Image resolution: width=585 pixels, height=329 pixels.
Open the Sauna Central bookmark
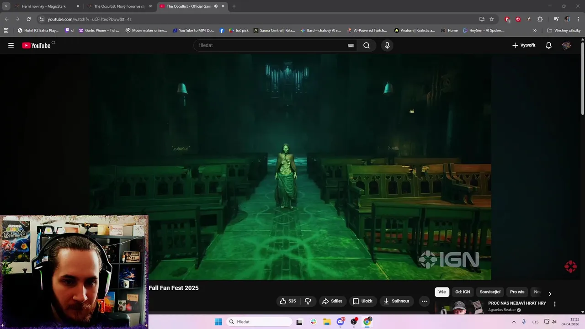coord(274,31)
